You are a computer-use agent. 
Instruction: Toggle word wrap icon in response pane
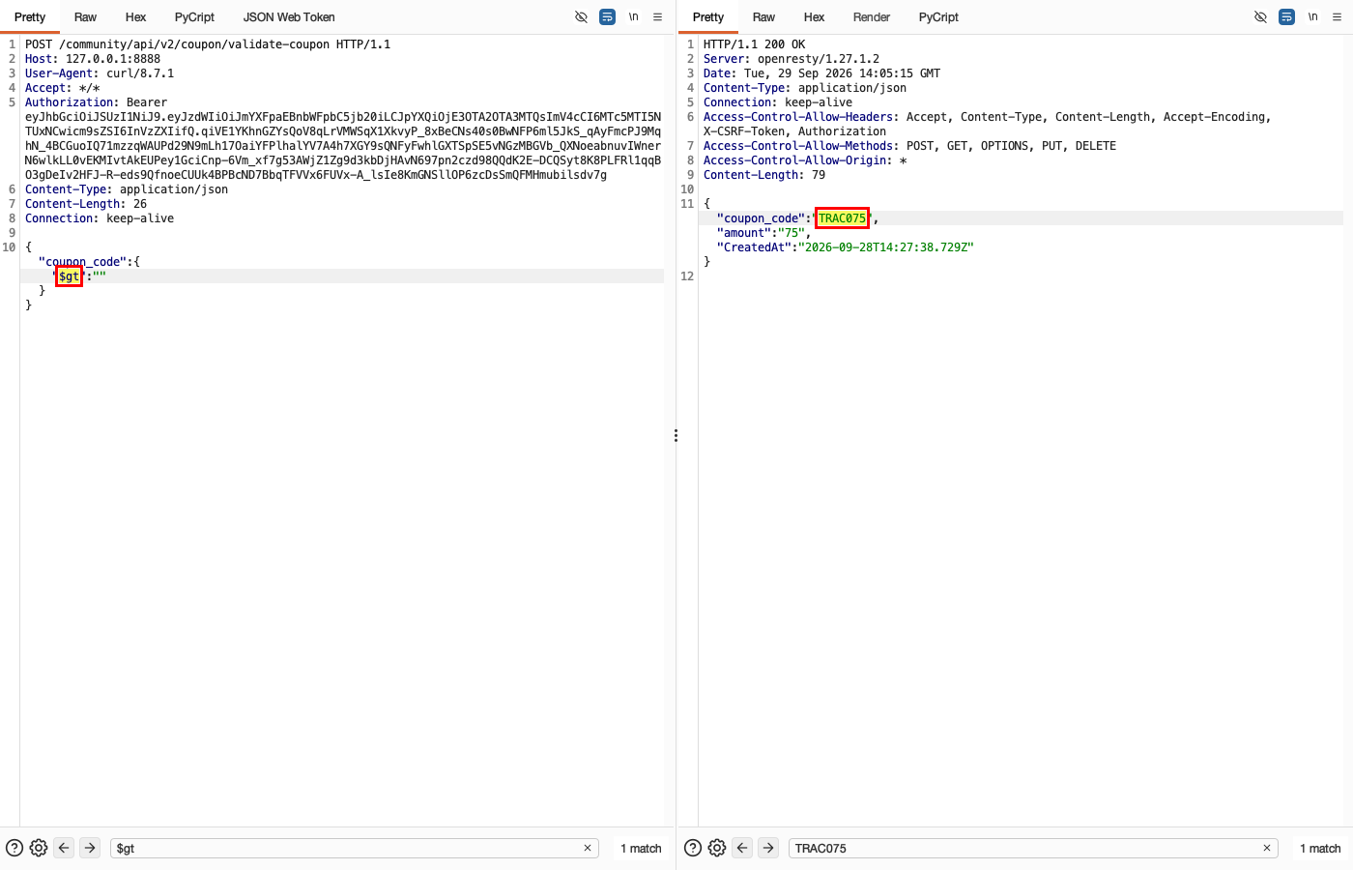click(1286, 17)
